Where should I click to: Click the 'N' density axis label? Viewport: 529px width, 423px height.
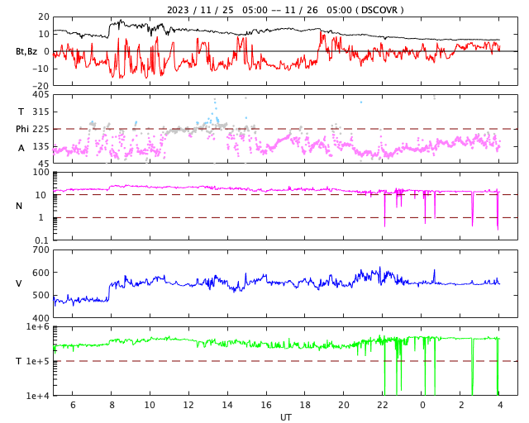[x=19, y=206]
